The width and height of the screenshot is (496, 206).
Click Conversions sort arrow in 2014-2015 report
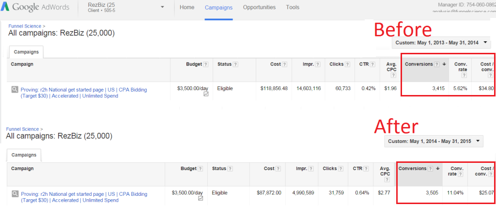coord(438,169)
